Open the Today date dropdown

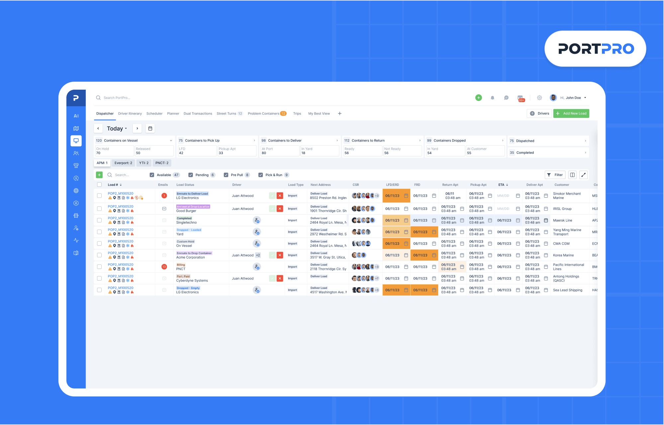[x=117, y=128]
